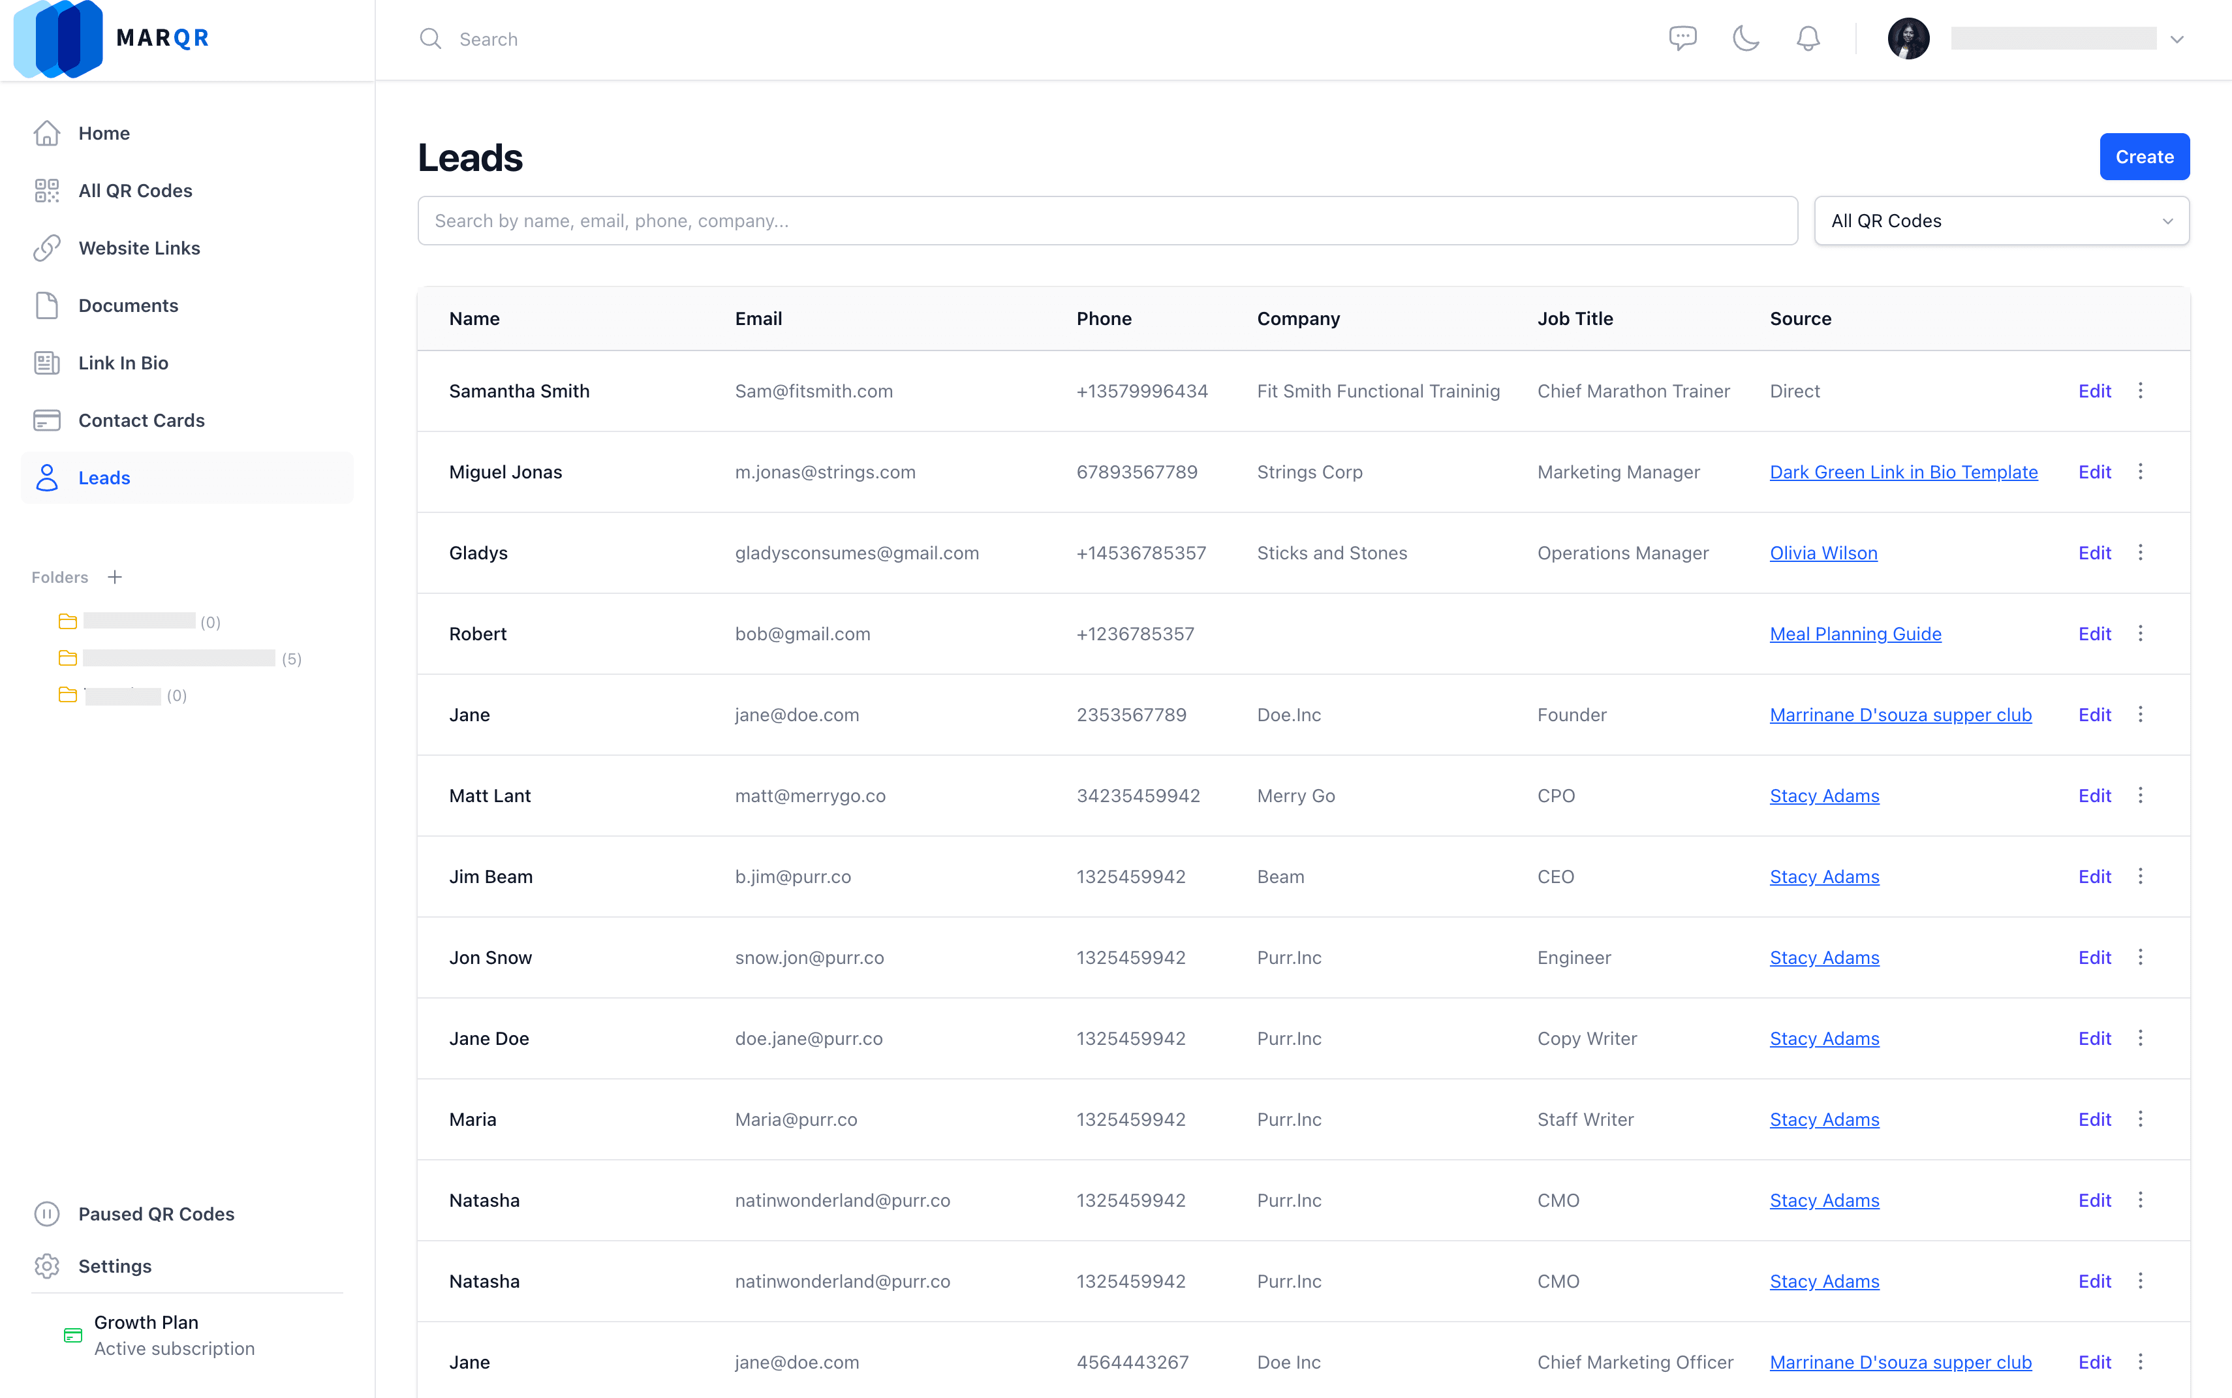The image size is (2232, 1398).
Task: Open Samantha Smith row options menu
Action: (x=2141, y=391)
